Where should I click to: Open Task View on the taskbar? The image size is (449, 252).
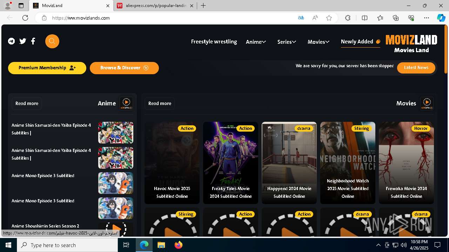127,245
